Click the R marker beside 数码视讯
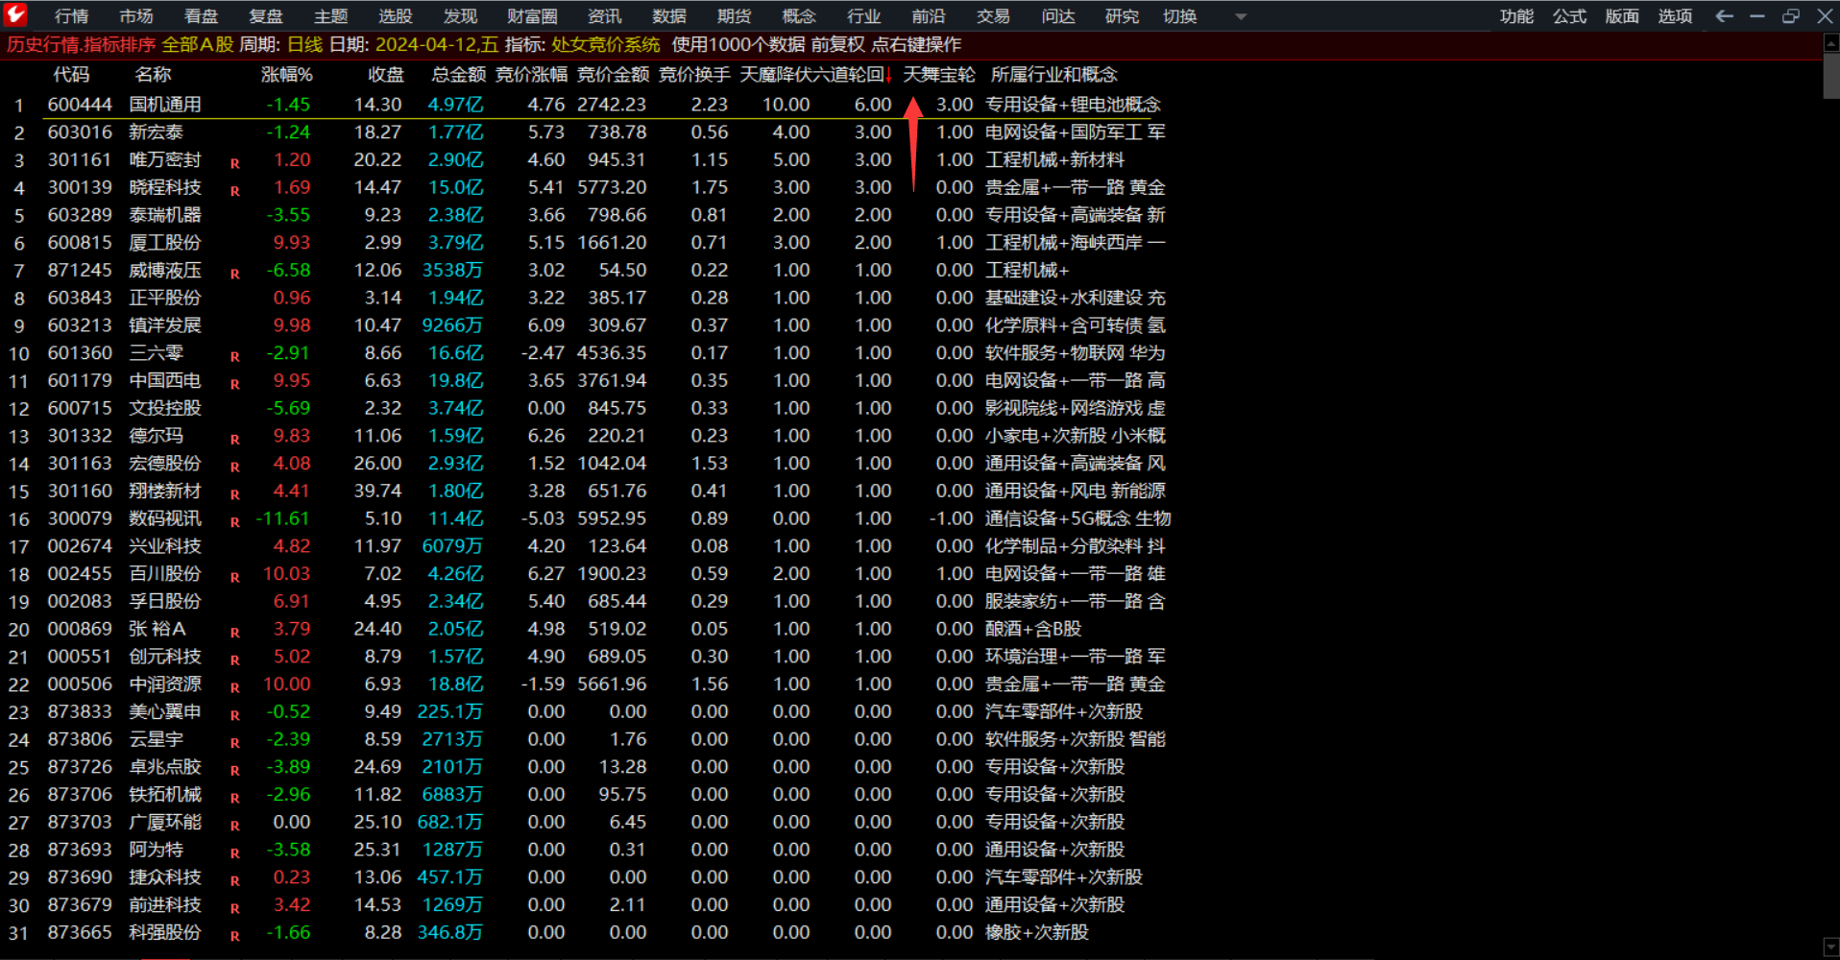This screenshot has width=1840, height=960. click(234, 522)
